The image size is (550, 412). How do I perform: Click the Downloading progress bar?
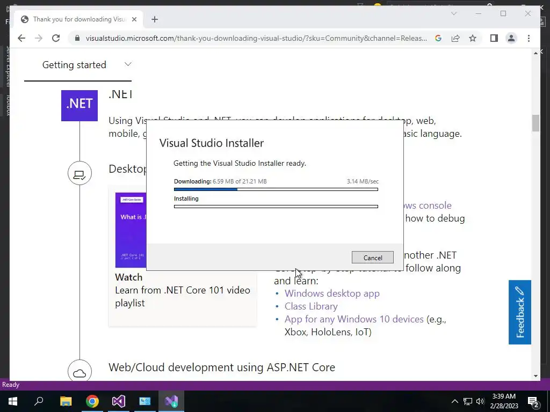coord(276,189)
